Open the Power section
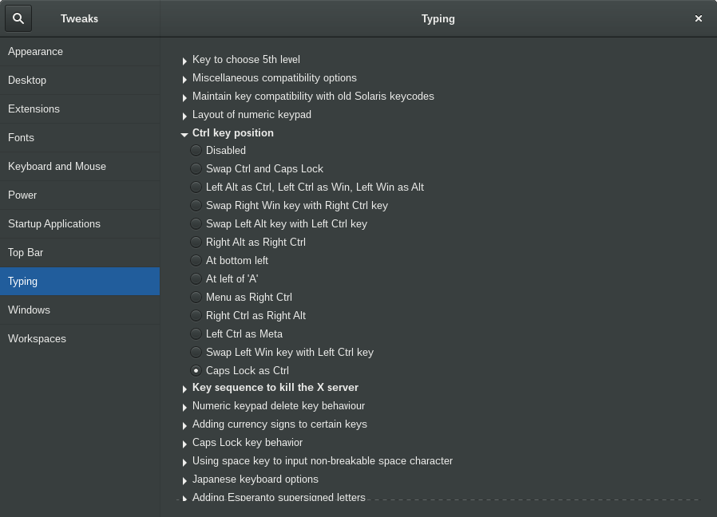This screenshot has width=717, height=517. tap(80, 195)
